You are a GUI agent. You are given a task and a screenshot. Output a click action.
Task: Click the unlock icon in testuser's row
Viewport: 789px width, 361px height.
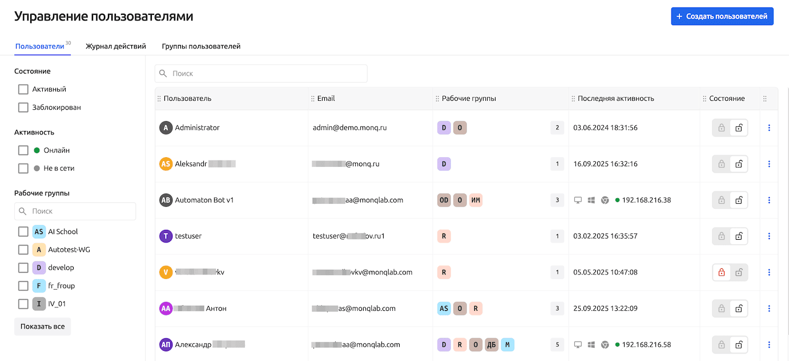(x=739, y=236)
